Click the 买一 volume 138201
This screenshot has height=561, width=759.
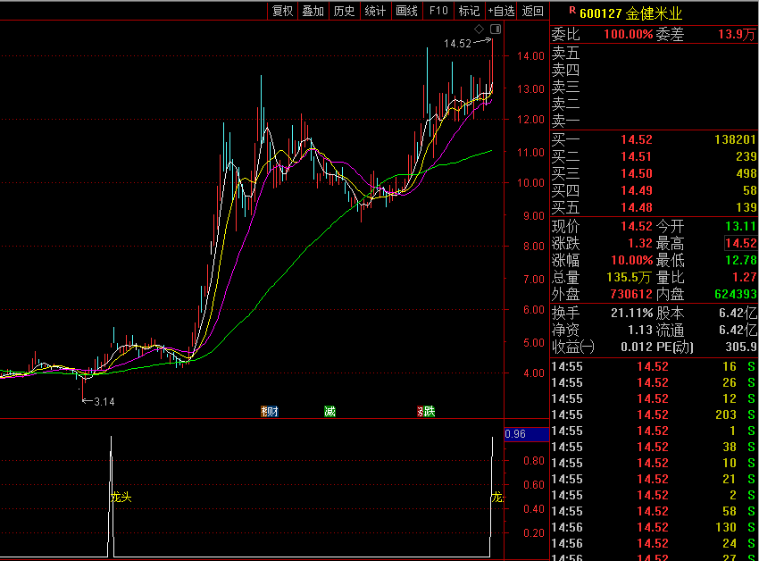(735, 139)
